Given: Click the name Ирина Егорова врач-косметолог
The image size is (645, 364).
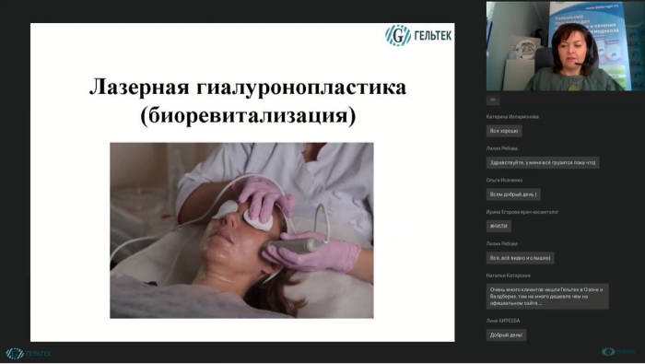Looking at the screenshot, I should click(522, 212).
